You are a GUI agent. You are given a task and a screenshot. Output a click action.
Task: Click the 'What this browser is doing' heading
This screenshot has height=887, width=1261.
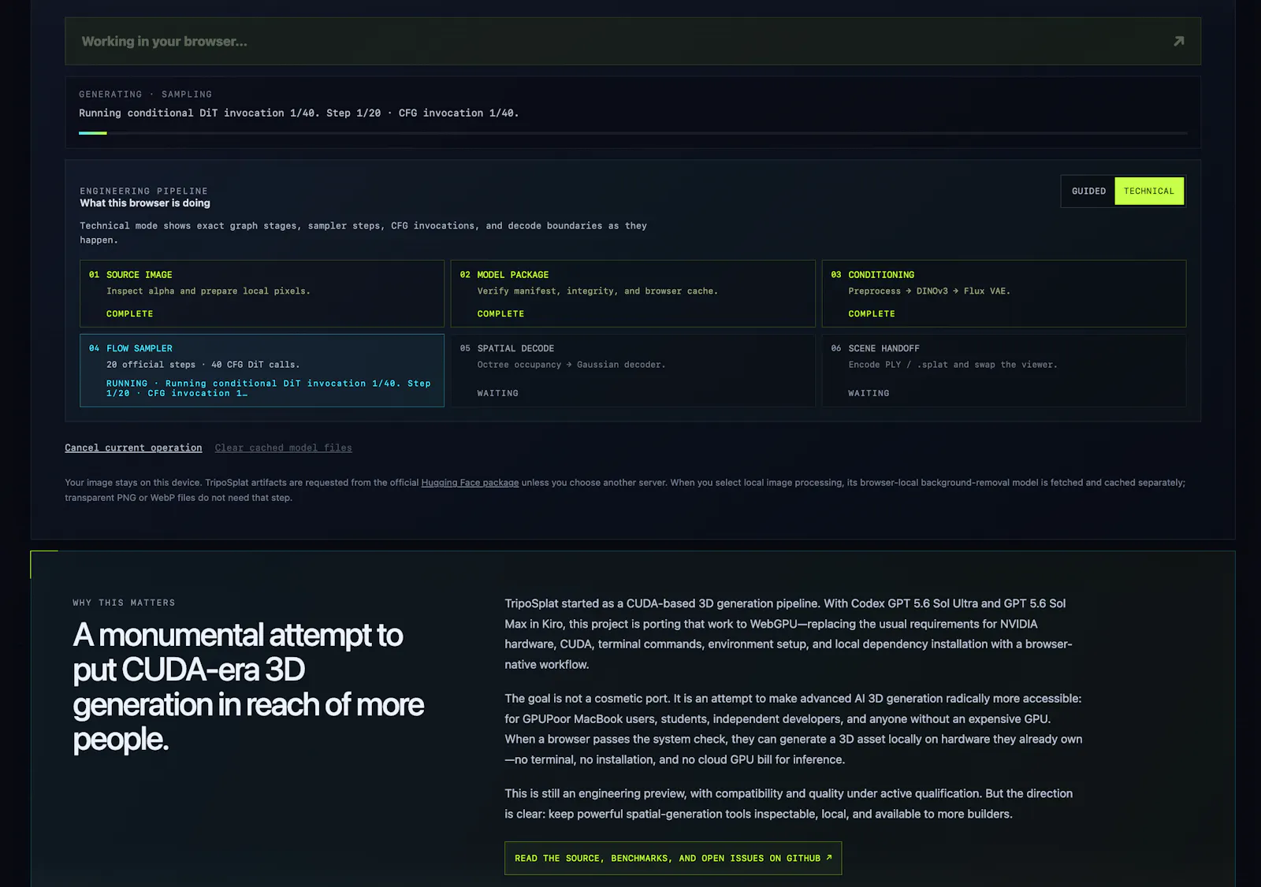tap(145, 203)
